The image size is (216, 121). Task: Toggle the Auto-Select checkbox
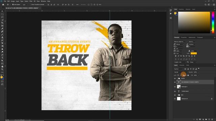[x=13, y=4]
